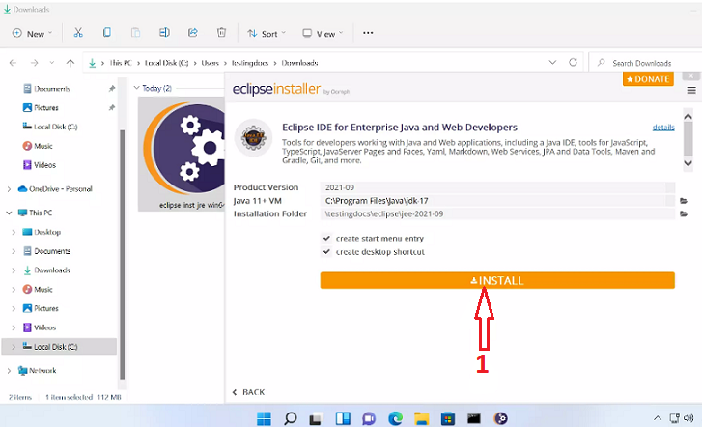702x427 pixels.
Task: Open the Eclipse installer hamburger menu
Action: click(x=690, y=89)
